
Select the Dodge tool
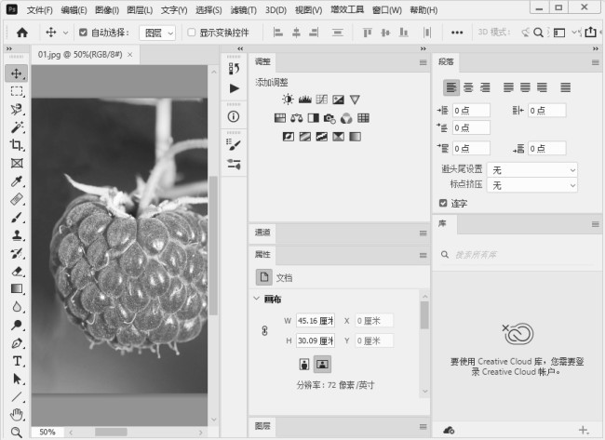pos(16,325)
